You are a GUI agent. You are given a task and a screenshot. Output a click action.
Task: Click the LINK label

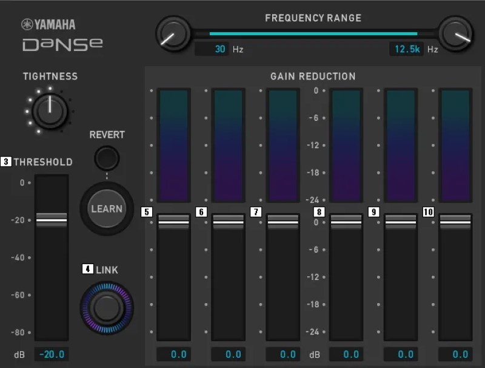[x=107, y=270]
